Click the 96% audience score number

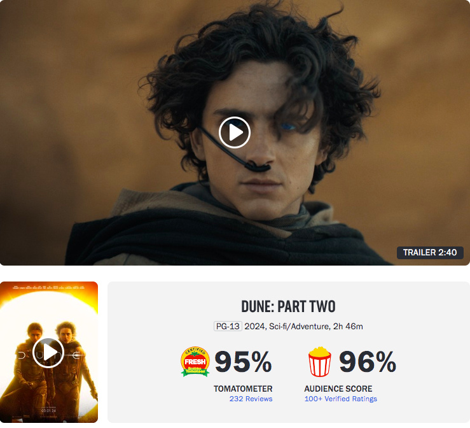368,362
